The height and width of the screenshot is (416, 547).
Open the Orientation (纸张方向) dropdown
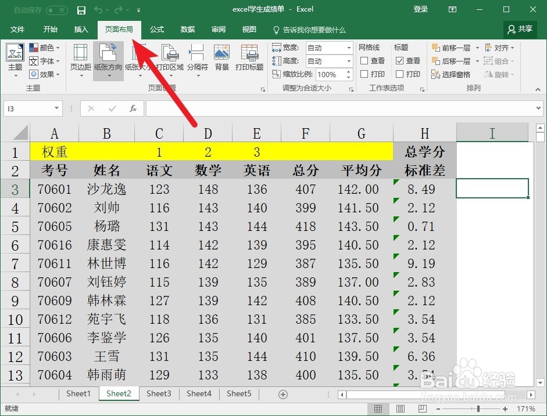pyautogui.click(x=109, y=58)
